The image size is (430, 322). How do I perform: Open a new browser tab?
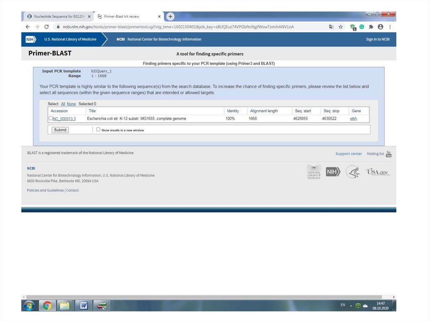click(170, 16)
